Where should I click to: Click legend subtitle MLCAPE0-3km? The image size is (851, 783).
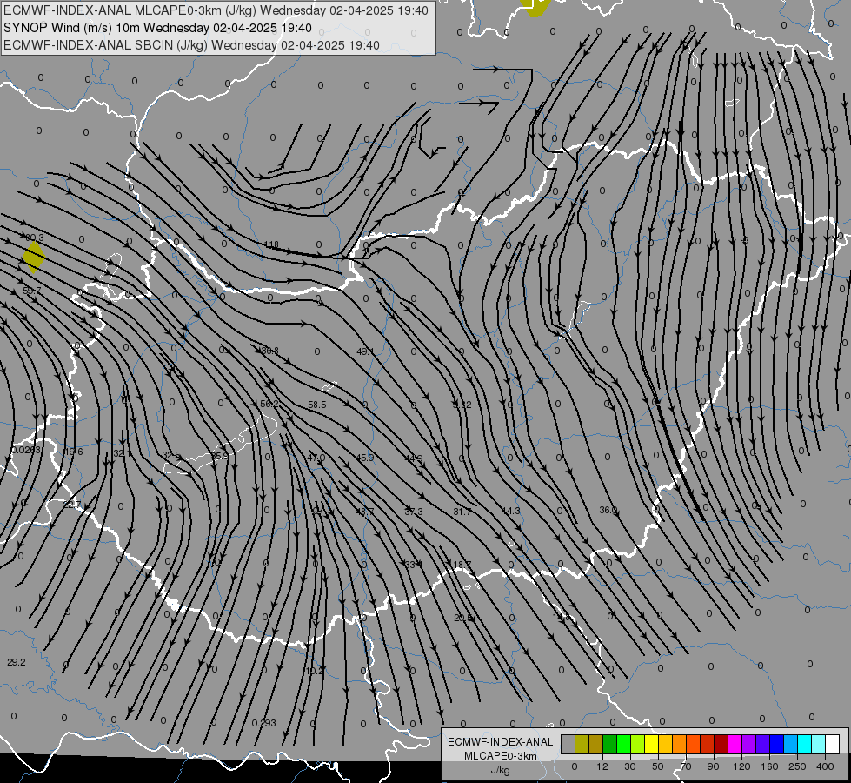tap(501, 756)
